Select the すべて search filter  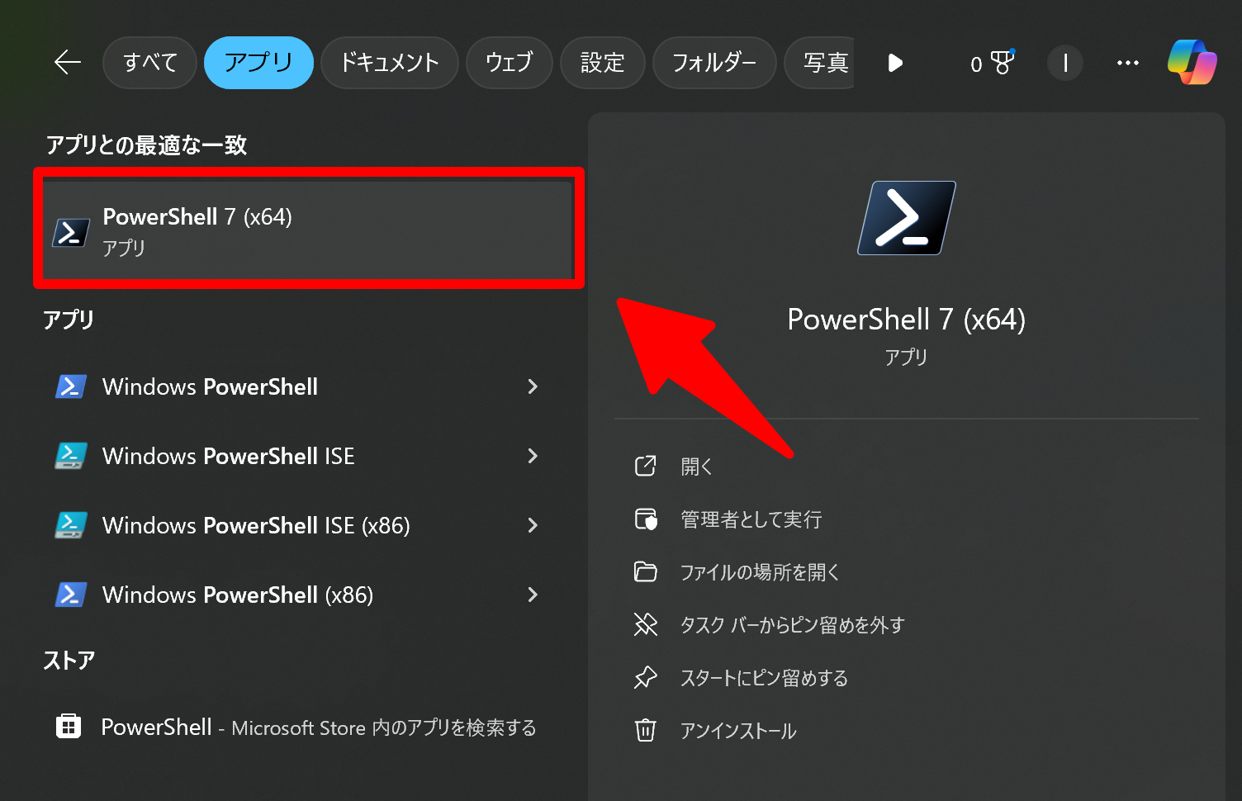pos(149,62)
